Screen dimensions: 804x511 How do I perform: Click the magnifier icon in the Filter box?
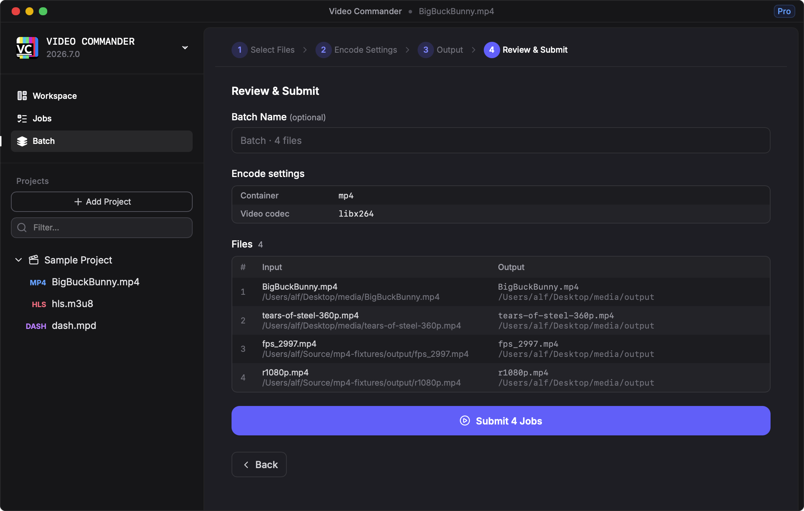(x=22, y=228)
